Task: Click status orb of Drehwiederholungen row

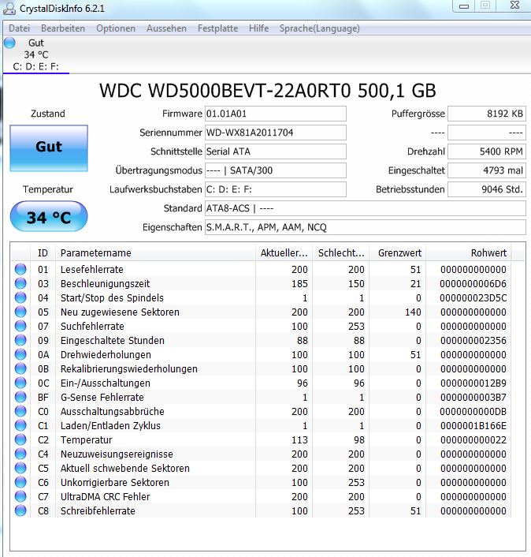Action: click(x=20, y=354)
